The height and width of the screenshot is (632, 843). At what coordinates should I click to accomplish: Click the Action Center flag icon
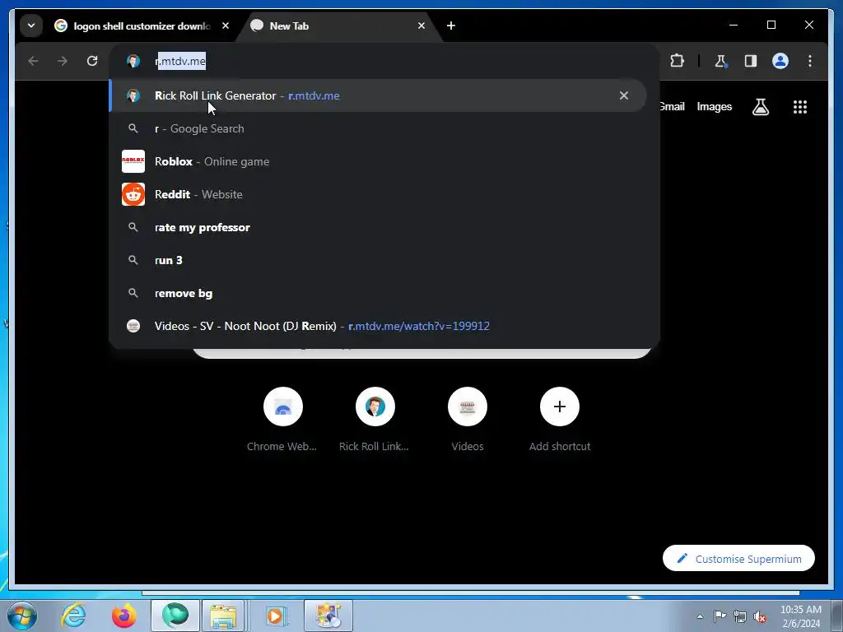click(x=720, y=616)
